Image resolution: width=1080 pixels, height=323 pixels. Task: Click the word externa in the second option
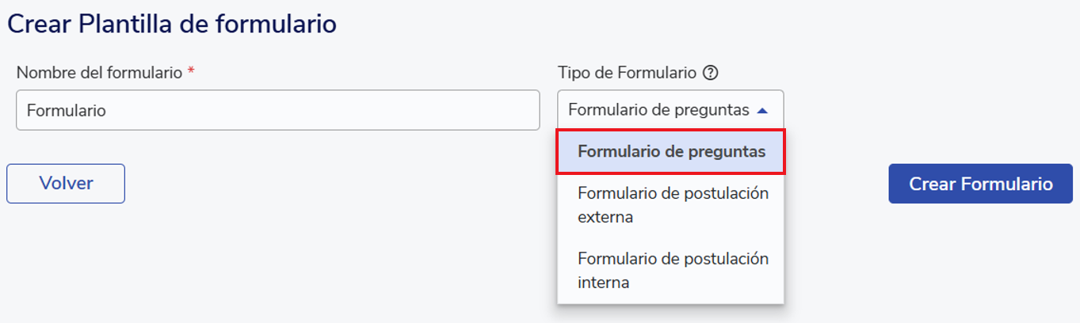(x=605, y=217)
